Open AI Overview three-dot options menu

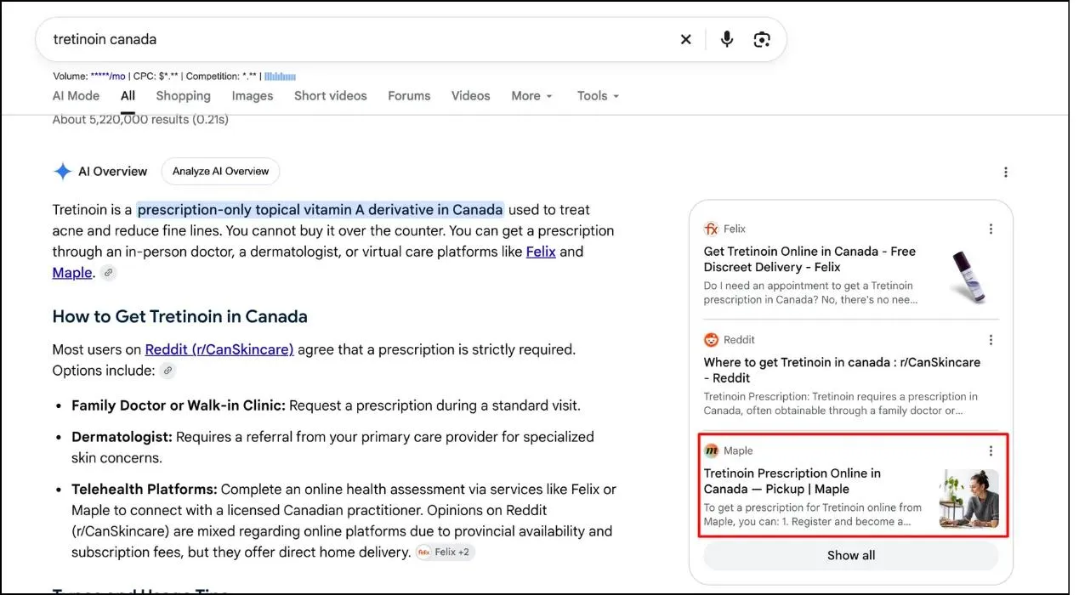point(1006,172)
